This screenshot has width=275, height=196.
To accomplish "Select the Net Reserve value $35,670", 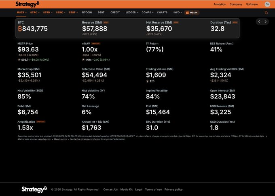I will tap(159, 29).
